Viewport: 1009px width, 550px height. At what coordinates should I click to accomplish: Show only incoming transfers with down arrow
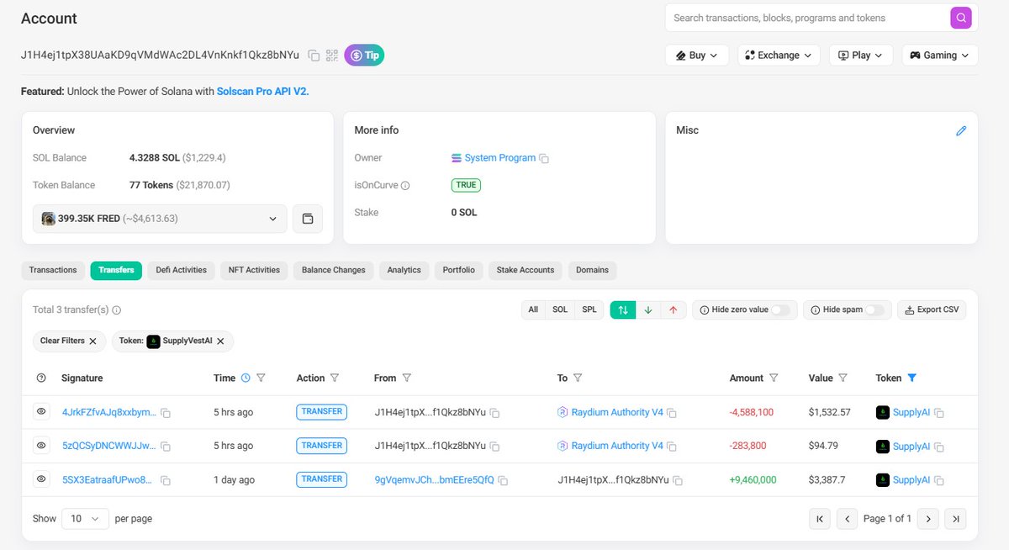[648, 309]
